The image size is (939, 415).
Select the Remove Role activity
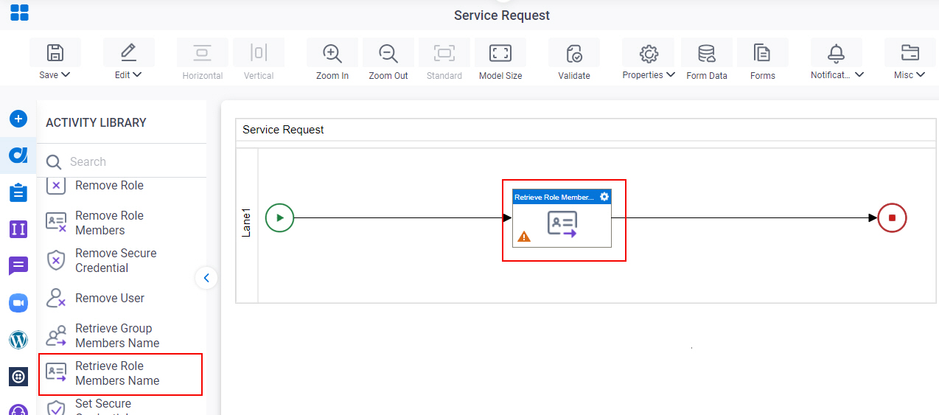[x=94, y=185]
